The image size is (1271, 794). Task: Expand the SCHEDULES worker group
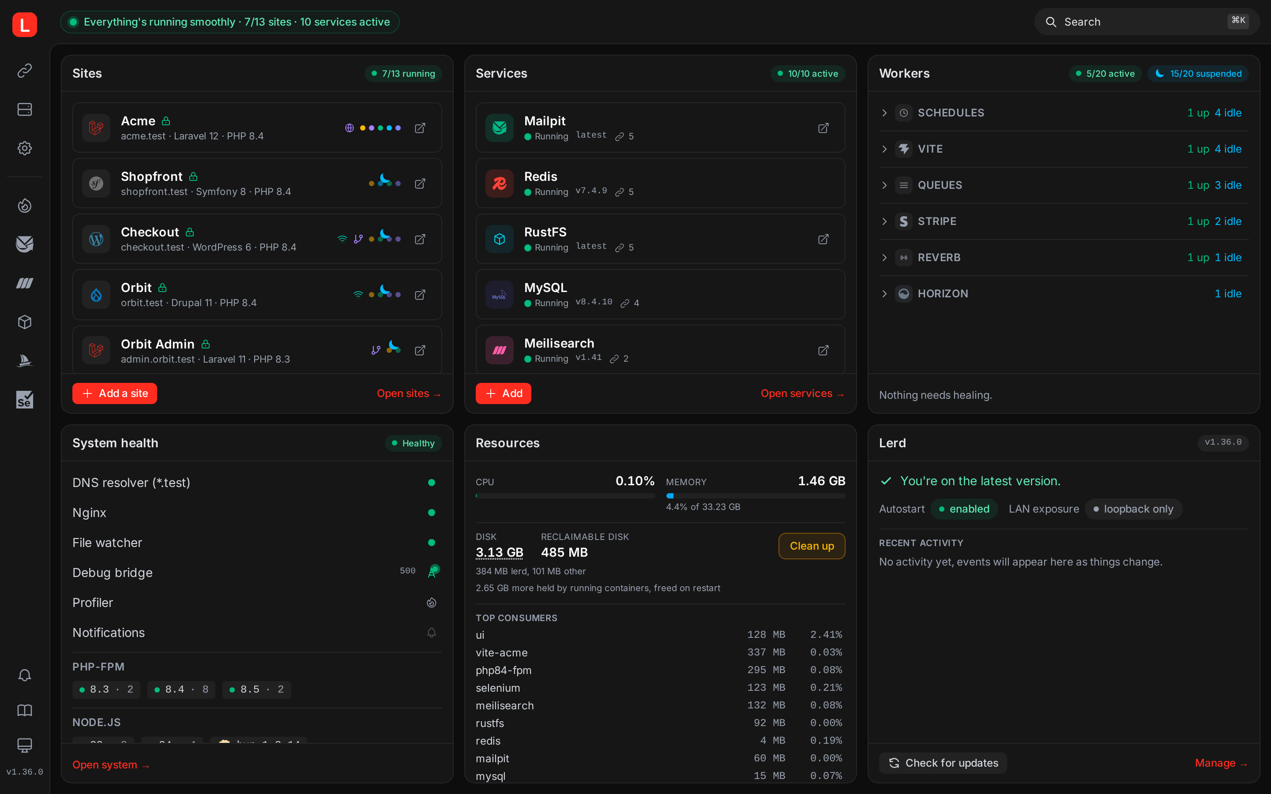click(x=1064, y=113)
